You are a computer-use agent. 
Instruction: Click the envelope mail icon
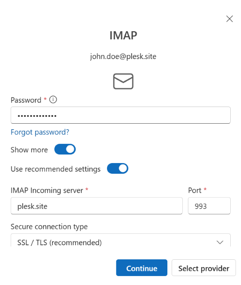[x=123, y=81]
